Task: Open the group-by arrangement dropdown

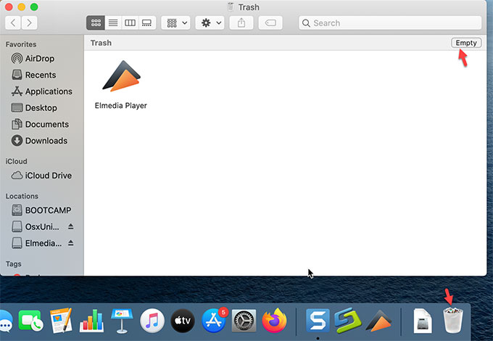Action: click(177, 23)
